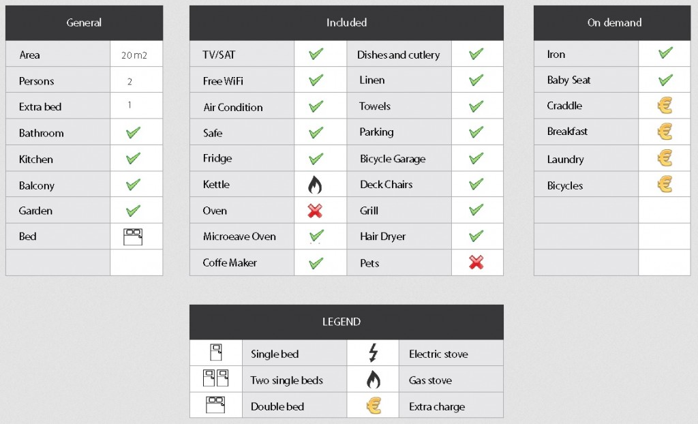Click the 20 m2 area value
The width and height of the screenshot is (698, 424).
point(134,55)
